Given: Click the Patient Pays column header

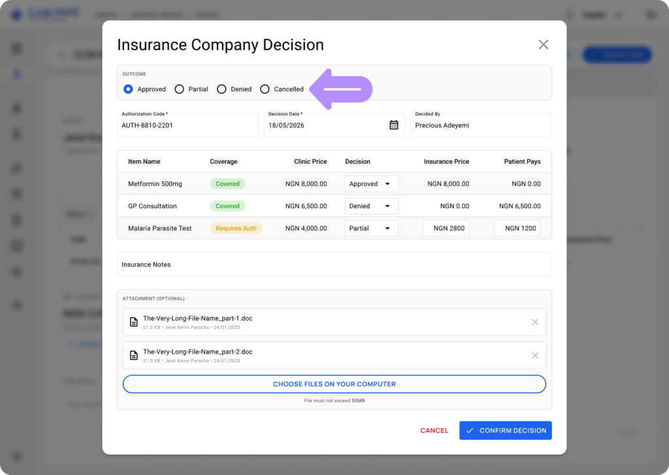Looking at the screenshot, I should [x=522, y=161].
